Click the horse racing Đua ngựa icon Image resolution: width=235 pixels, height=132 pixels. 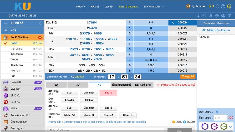[6, 128]
